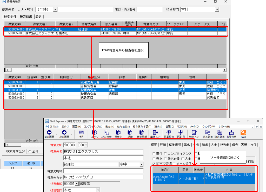
Task: Click Staff Express title bar app icon
Action: [x=47, y=121]
